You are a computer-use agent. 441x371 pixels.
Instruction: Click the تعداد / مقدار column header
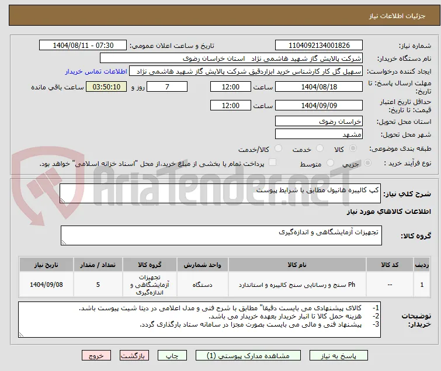coord(98,265)
